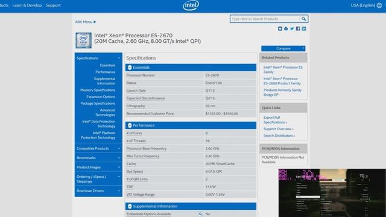Click the '32 nm' lithography value

(210, 106)
